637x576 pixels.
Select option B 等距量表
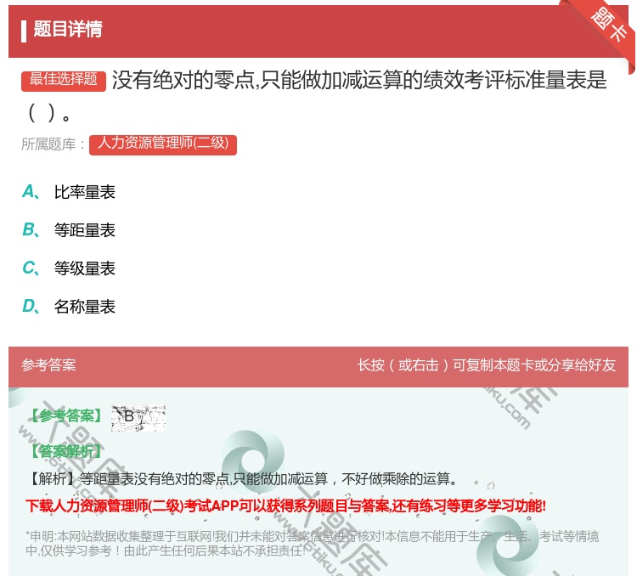pos(69,230)
